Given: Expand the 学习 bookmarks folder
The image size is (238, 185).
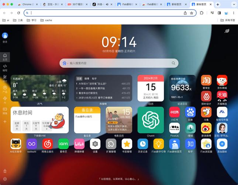Looking at the screenshot, I should [31, 20].
